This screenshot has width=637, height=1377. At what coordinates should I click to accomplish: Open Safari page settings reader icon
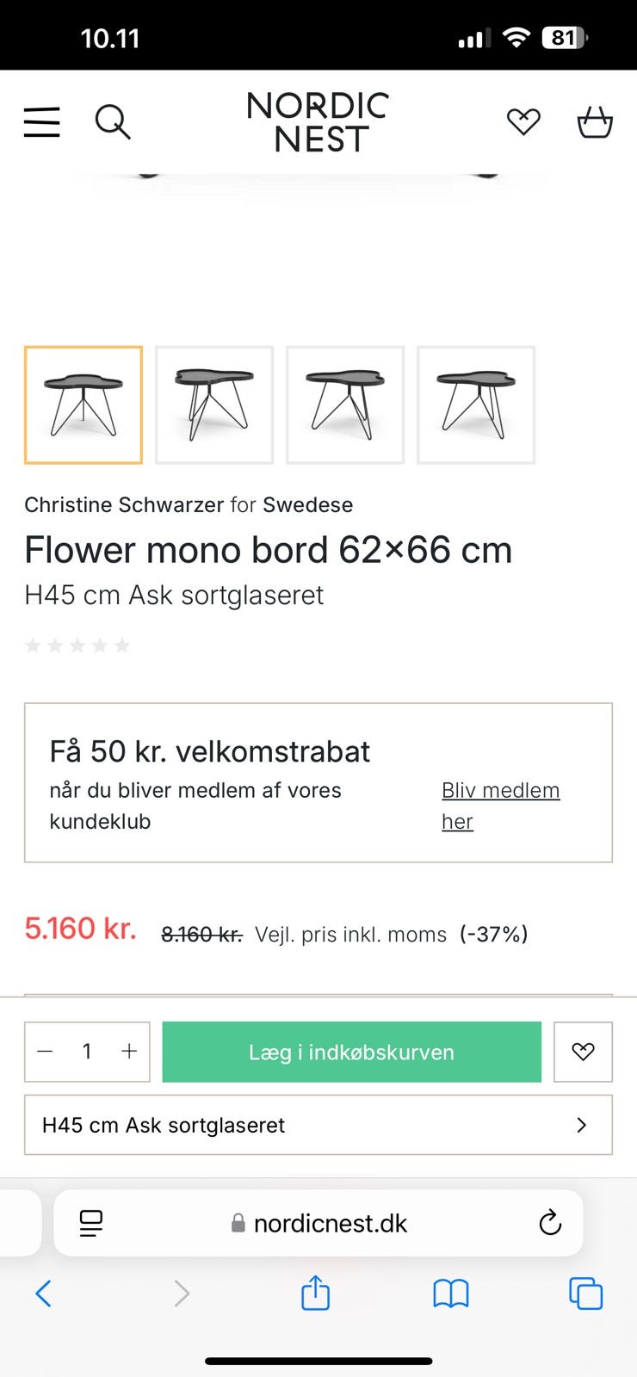(91, 1223)
